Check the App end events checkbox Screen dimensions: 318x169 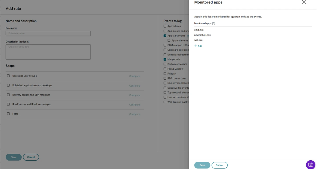point(169,40)
